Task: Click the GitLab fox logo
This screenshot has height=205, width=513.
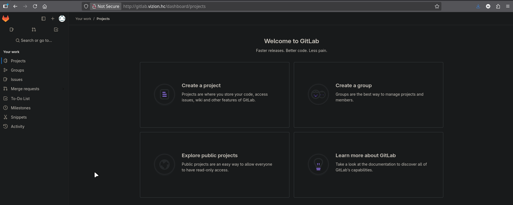Action: pos(6,19)
